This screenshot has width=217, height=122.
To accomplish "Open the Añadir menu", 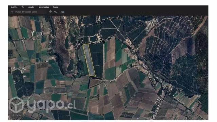I will (31, 7).
